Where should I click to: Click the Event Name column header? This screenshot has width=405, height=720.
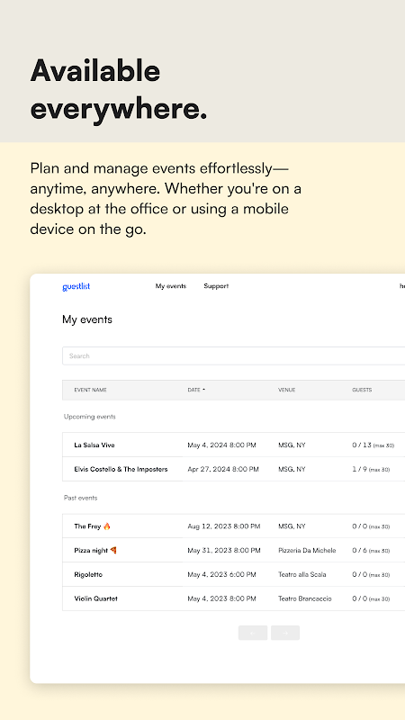click(91, 390)
